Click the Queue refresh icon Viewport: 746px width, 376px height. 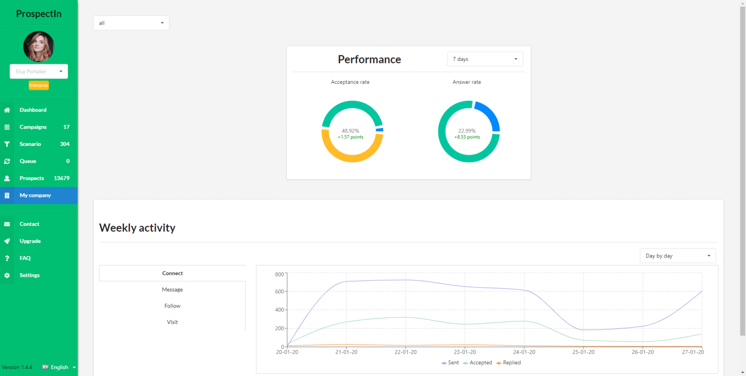pyautogui.click(x=7, y=161)
